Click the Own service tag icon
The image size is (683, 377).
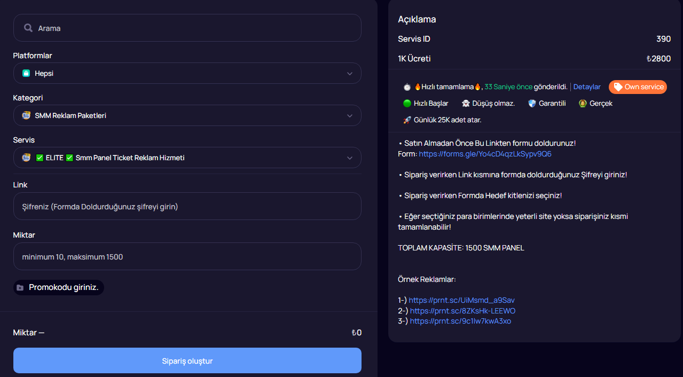click(x=618, y=87)
